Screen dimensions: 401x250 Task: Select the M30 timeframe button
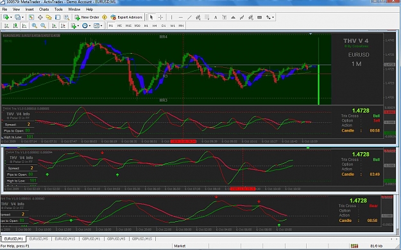(x=137, y=26)
